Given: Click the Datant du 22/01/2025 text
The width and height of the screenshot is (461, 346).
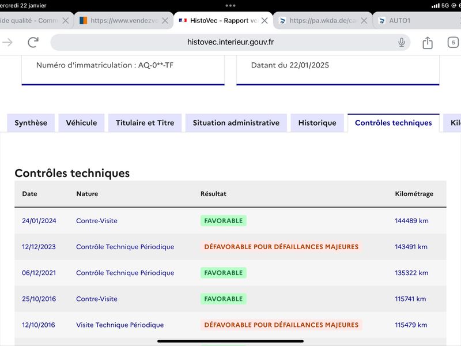Looking at the screenshot, I should (x=290, y=65).
